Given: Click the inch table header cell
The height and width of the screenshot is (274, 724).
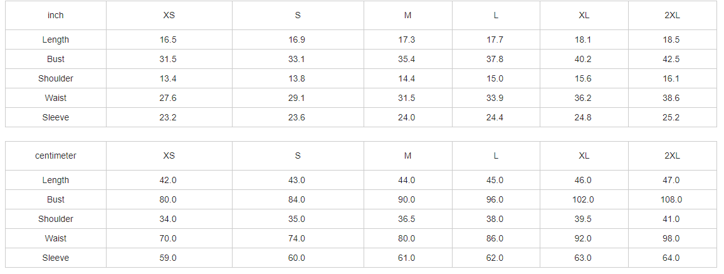Looking at the screenshot, I should pos(56,15).
